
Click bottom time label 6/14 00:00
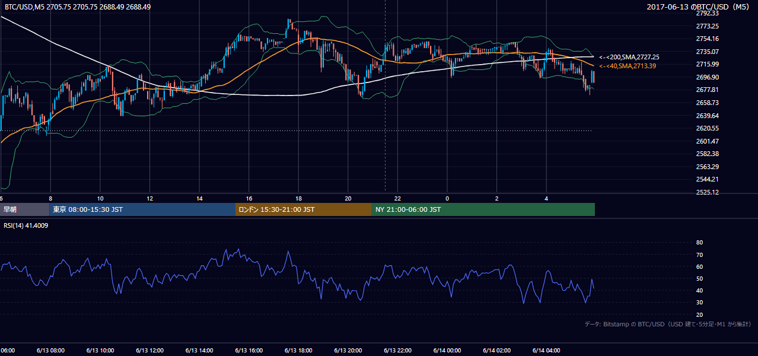pyautogui.click(x=447, y=351)
